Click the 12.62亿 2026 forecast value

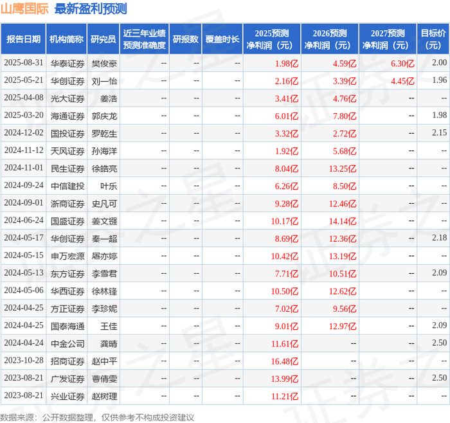[343, 291]
